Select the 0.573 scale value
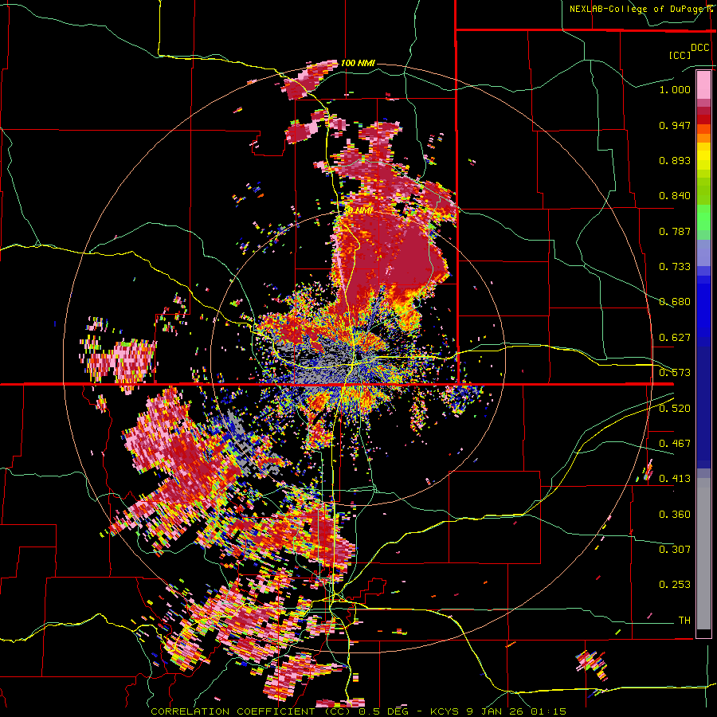717x717 pixels. click(x=675, y=373)
